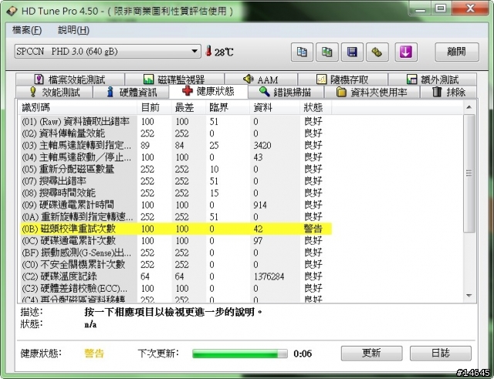Maximize the HD Tune Pro window
The image size is (494, 379).
click(x=441, y=8)
